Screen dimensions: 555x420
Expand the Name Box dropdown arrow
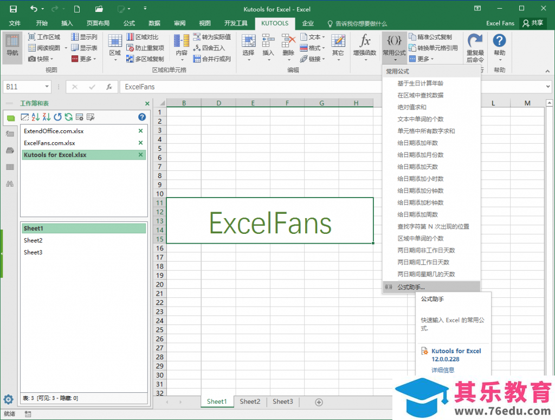coord(47,86)
